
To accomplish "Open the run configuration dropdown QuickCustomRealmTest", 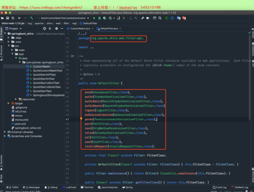I will pyautogui.click(x=63, y=18).
